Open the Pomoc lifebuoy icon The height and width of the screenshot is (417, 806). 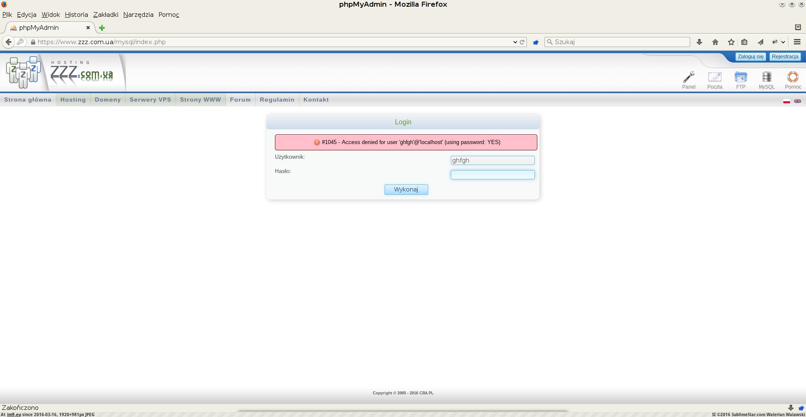click(x=793, y=77)
